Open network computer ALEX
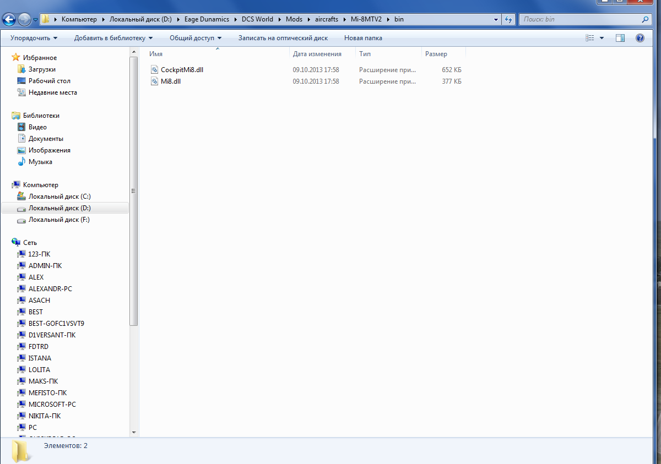The width and height of the screenshot is (661, 464). click(36, 277)
